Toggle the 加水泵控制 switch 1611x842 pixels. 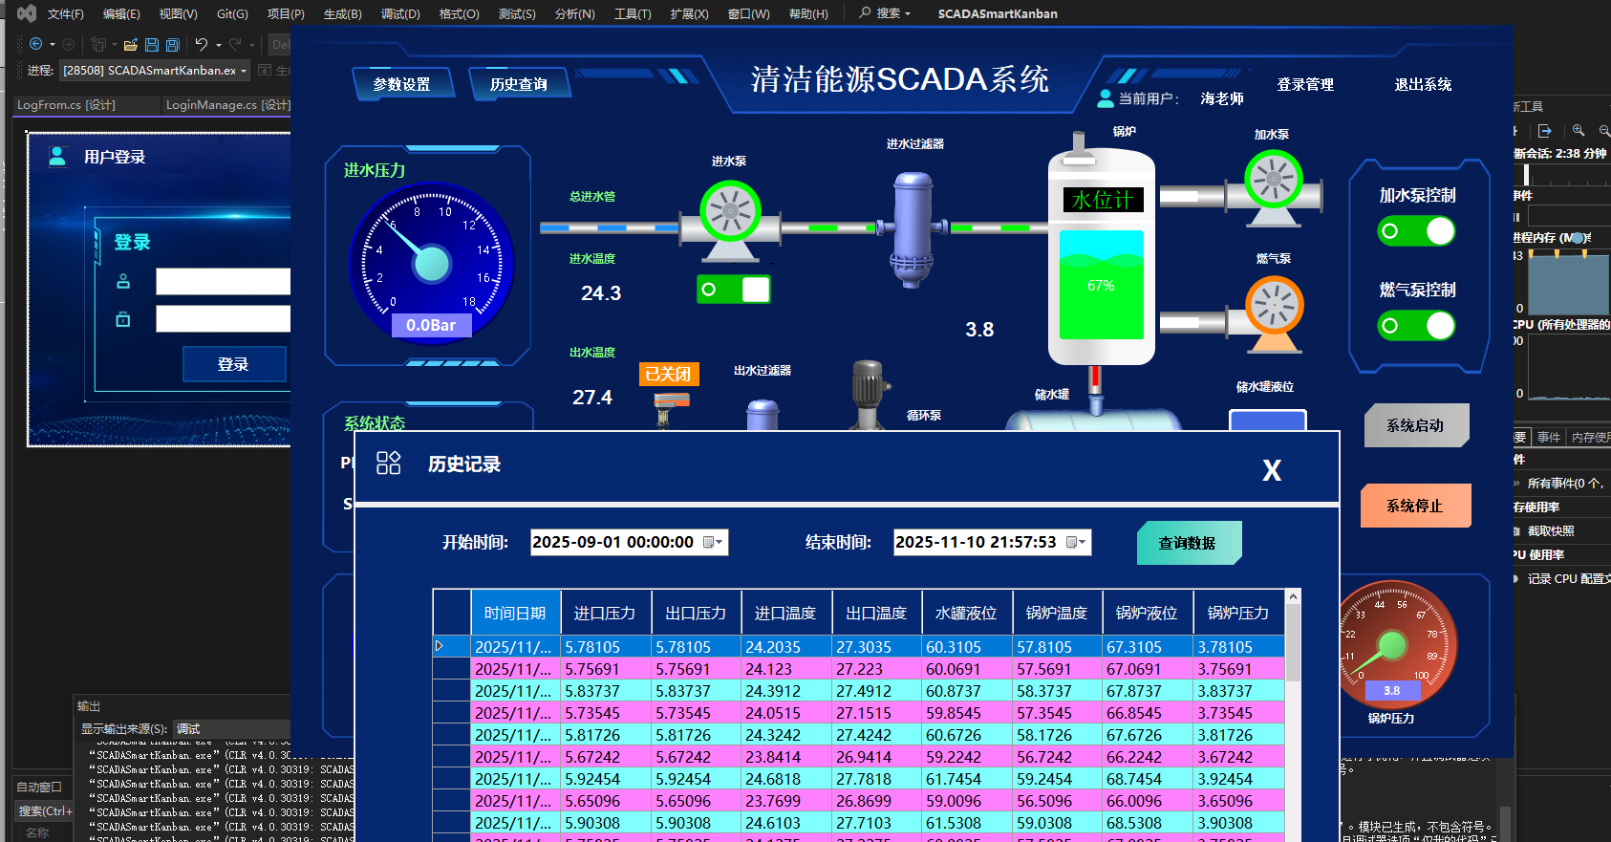(1416, 231)
